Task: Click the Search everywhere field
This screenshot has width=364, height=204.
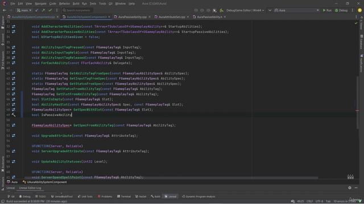Action: (77, 10)
